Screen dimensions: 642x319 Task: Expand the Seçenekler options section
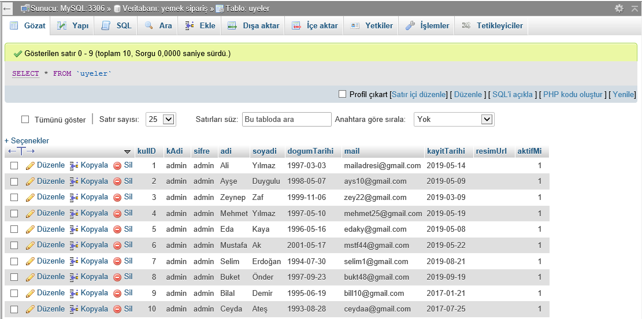(27, 140)
